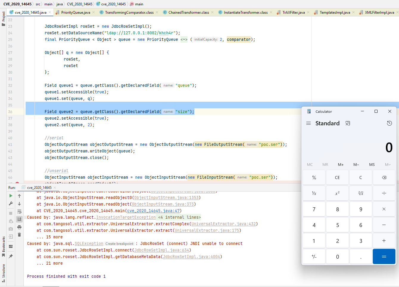Click the decimal point button in Calculator
Image resolution: width=399 pixels, height=287 pixels.
coord(361,257)
